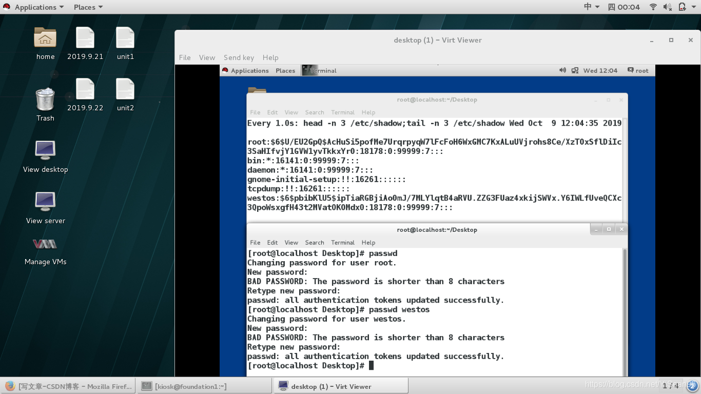Click the upper terminal title bar text
Screen dimensions: 701x394
[x=437, y=100]
